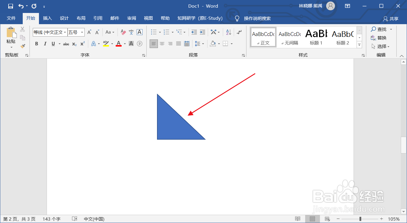The width and height of the screenshot is (407, 223).
Task: Decrease font size with the shrink-A icon
Action: [97, 32]
